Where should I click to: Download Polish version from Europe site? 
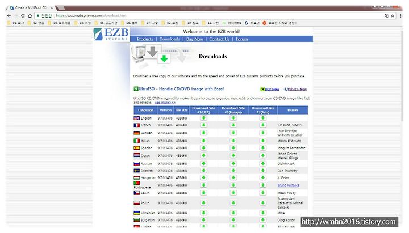coord(233,203)
